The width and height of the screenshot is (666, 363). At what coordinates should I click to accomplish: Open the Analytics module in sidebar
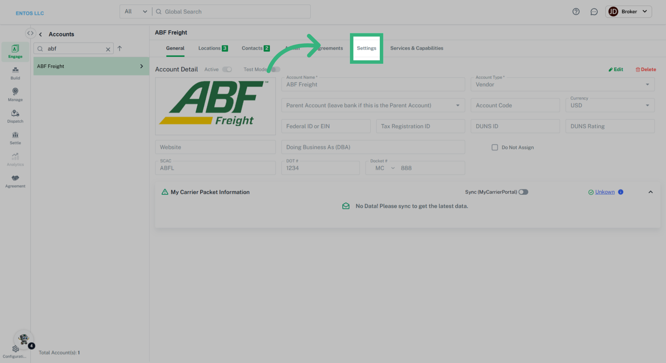15,160
